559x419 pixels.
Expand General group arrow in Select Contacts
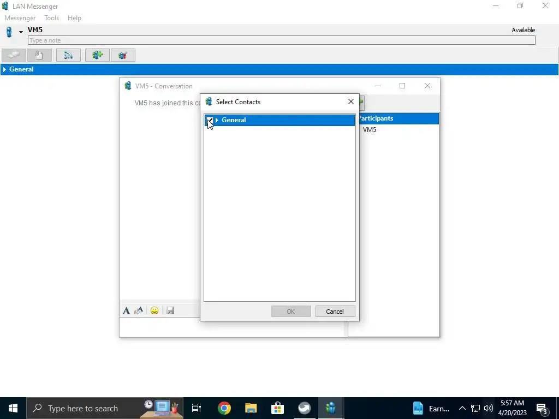click(x=217, y=120)
